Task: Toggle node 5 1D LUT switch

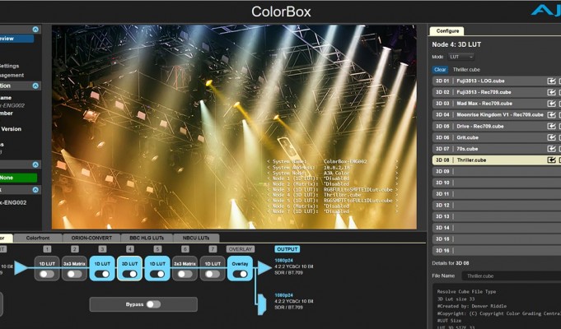Action: point(157,274)
